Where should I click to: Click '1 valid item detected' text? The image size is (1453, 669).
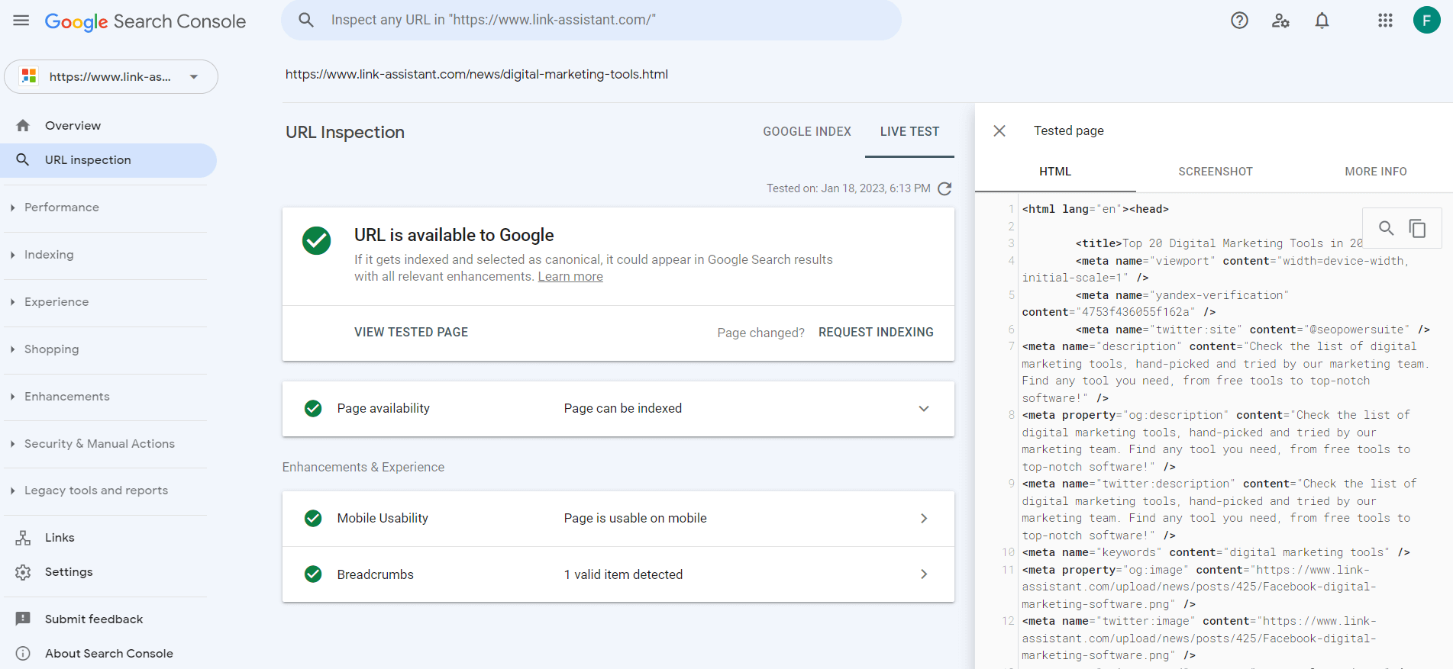[623, 574]
